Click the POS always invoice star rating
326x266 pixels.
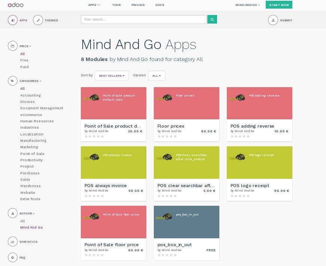click(94, 196)
